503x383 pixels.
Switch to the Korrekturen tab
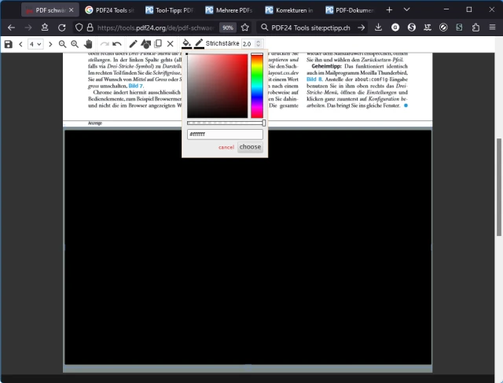(x=289, y=10)
